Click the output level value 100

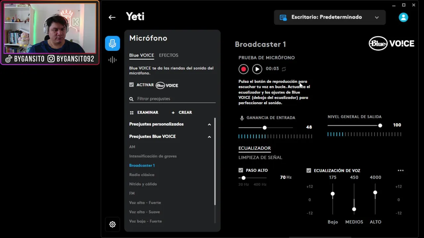397,125
